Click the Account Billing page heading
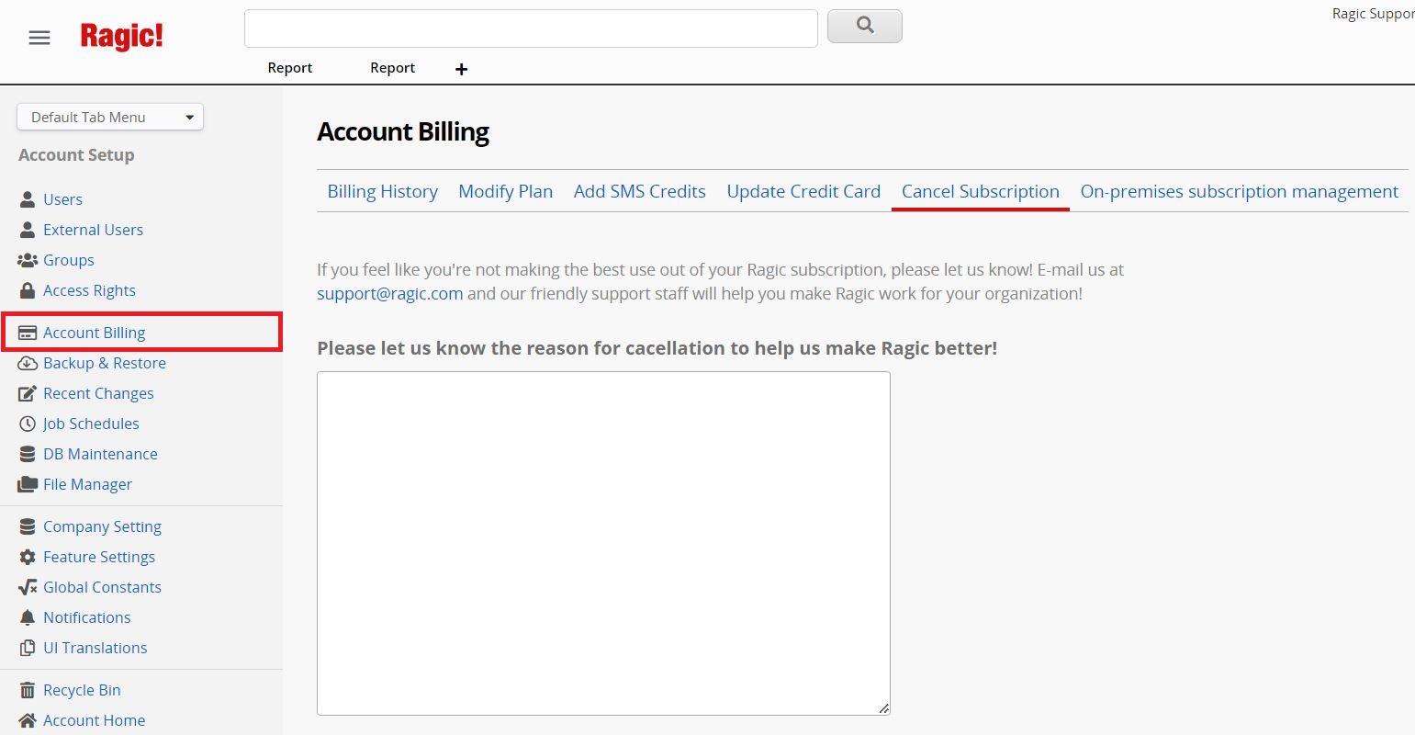 click(403, 131)
